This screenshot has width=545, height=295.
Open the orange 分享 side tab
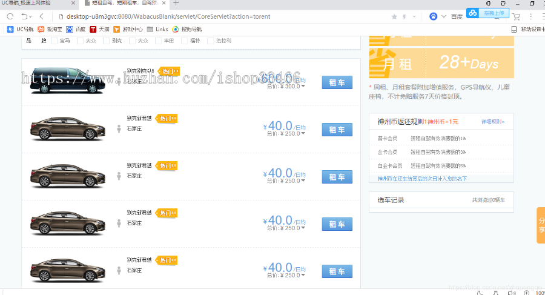coord(541,225)
